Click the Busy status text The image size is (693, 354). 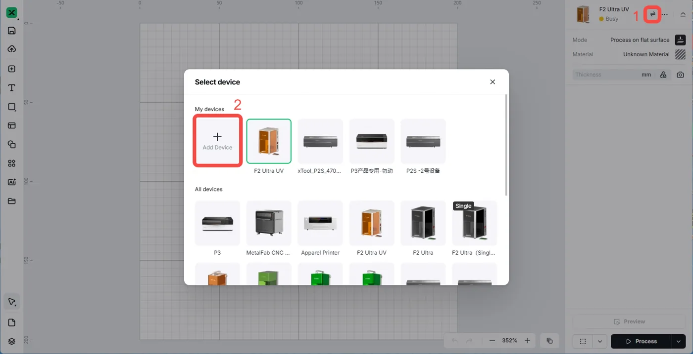612,19
